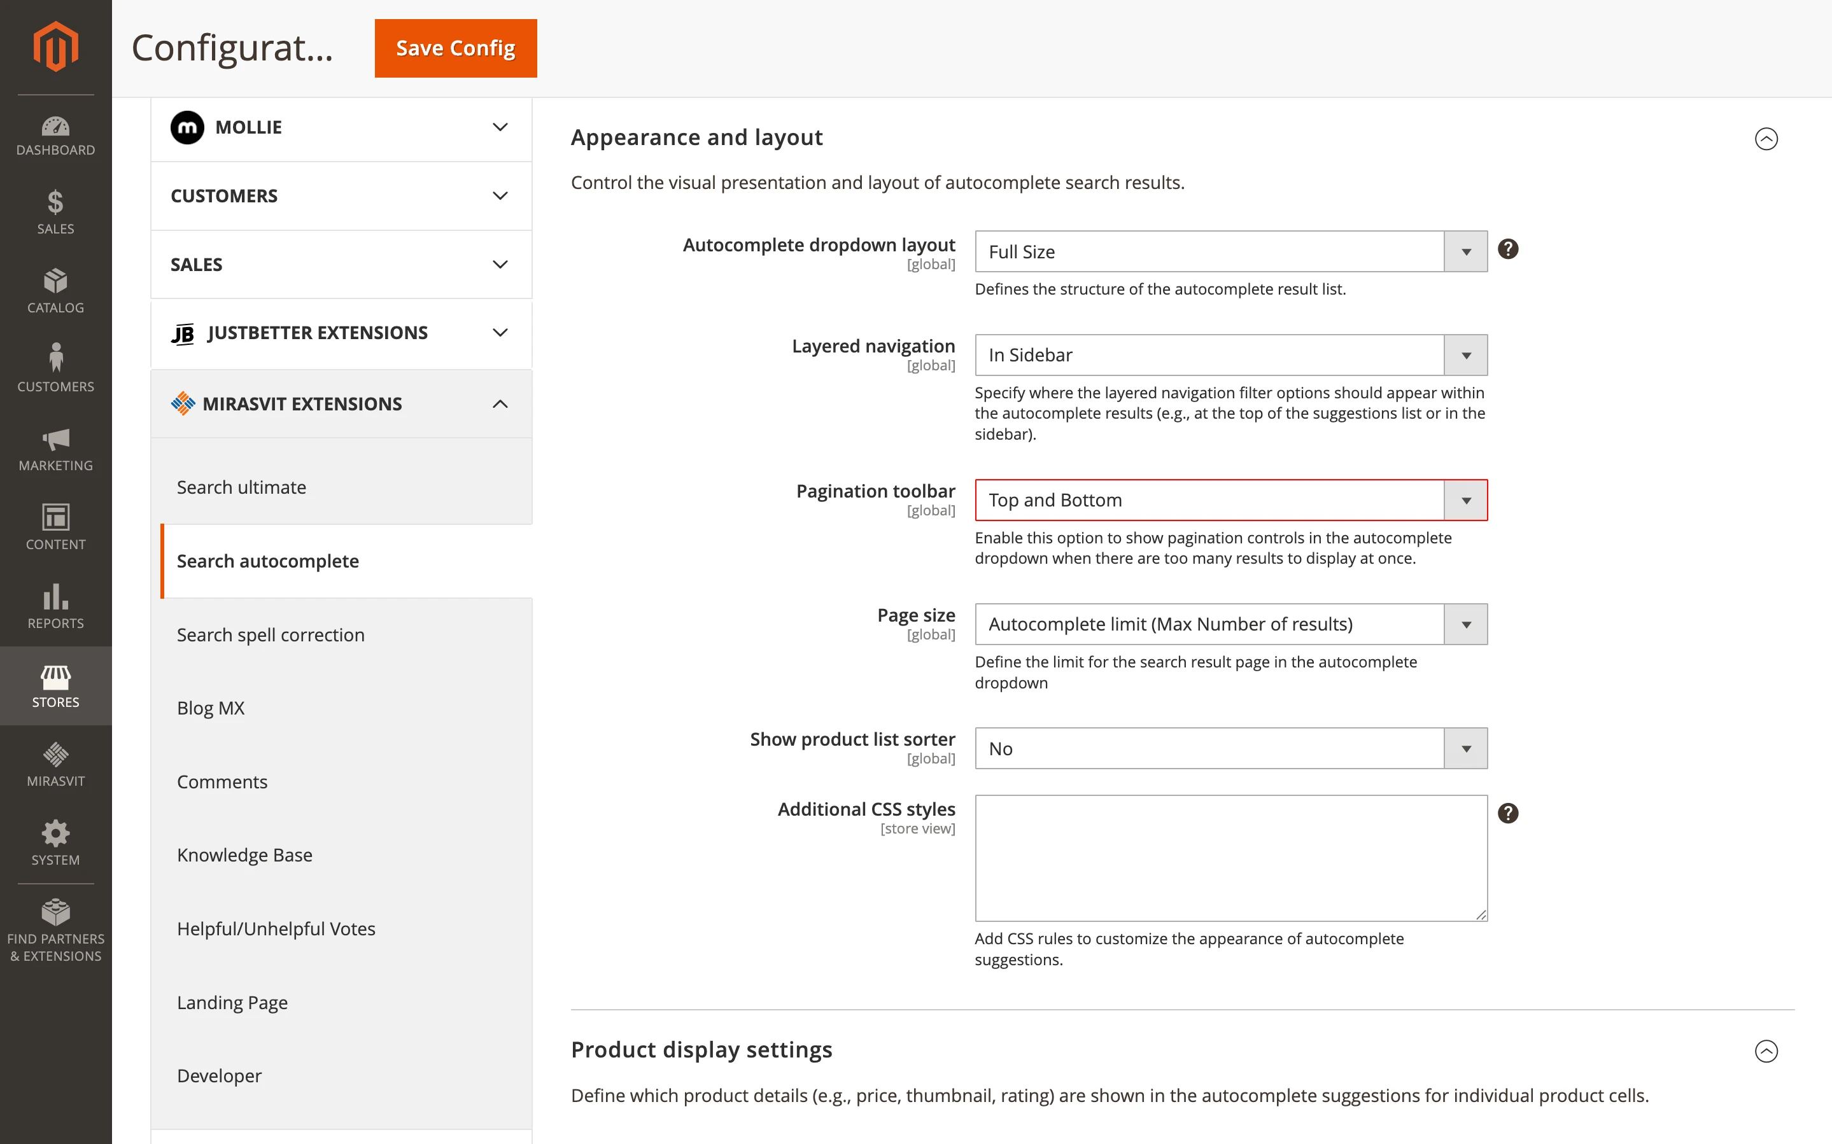This screenshot has width=1832, height=1144.
Task: Click the Customers sidebar icon
Action: coord(55,368)
